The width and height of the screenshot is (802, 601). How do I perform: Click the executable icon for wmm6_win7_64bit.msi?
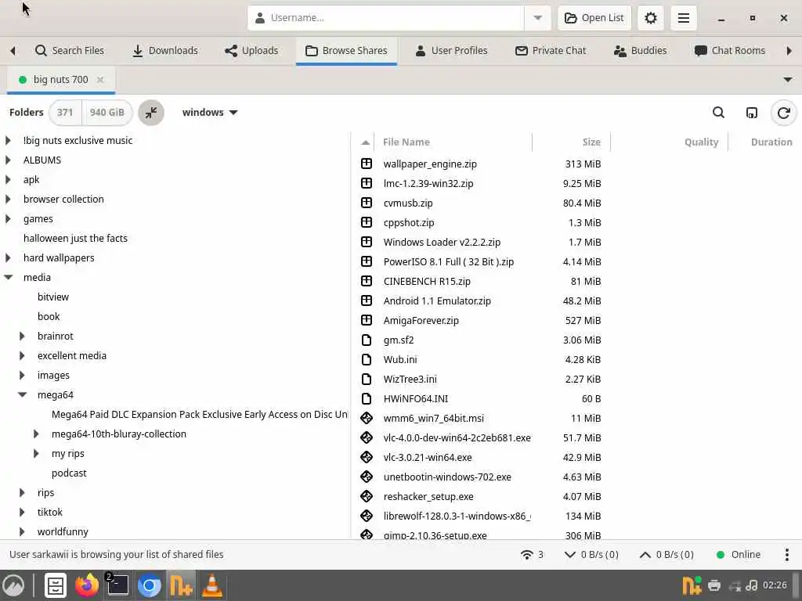[x=367, y=418]
